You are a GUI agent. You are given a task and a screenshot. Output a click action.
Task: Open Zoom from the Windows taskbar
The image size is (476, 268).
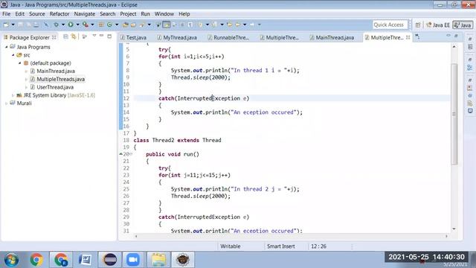click(x=133, y=260)
